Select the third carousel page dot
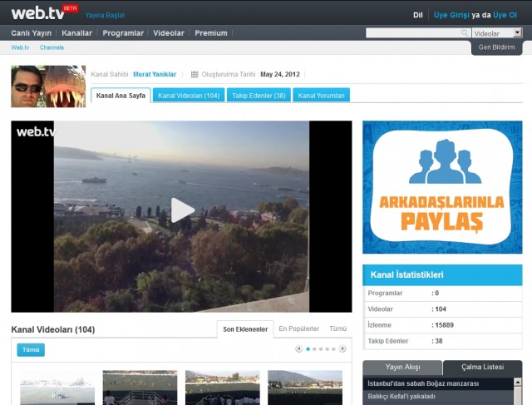The width and height of the screenshot is (532, 405). 321,349
